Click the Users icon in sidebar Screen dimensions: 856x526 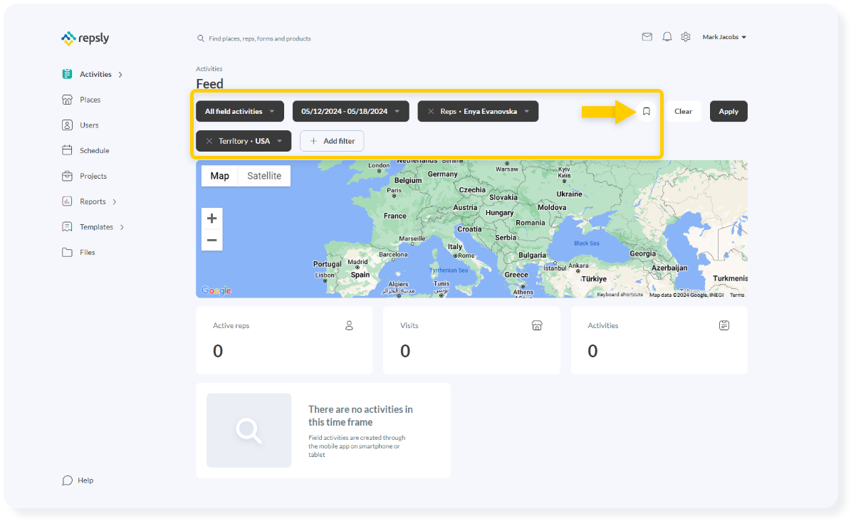[x=67, y=125]
